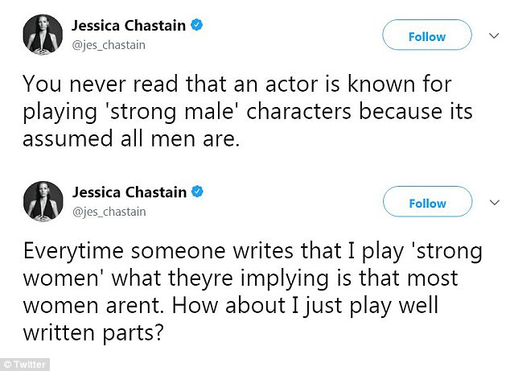Follow Jessica Chastain from the 'Everytime someone writes' tweet

427,201
